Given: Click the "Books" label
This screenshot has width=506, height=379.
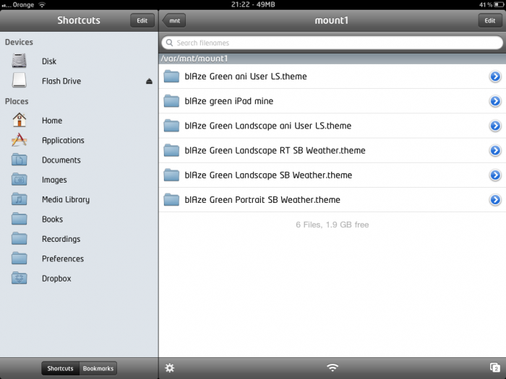Looking at the screenshot, I should pos(52,219).
